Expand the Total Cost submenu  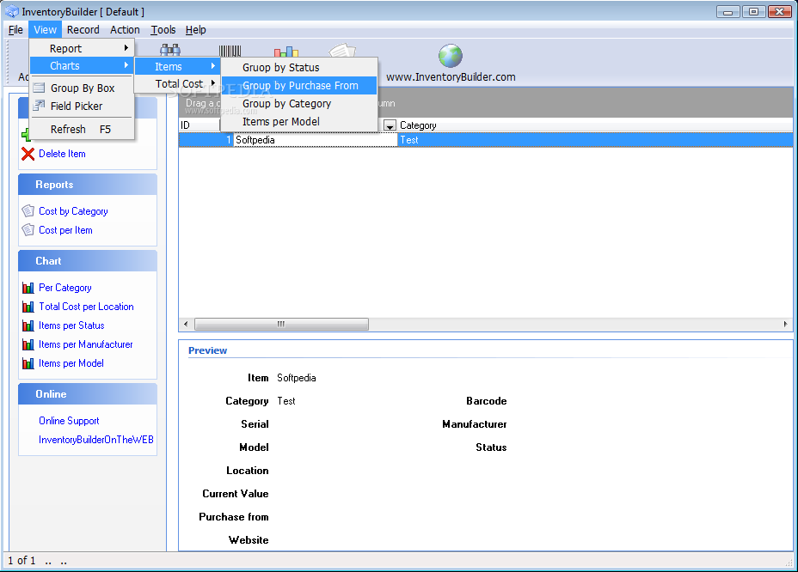pos(177,84)
